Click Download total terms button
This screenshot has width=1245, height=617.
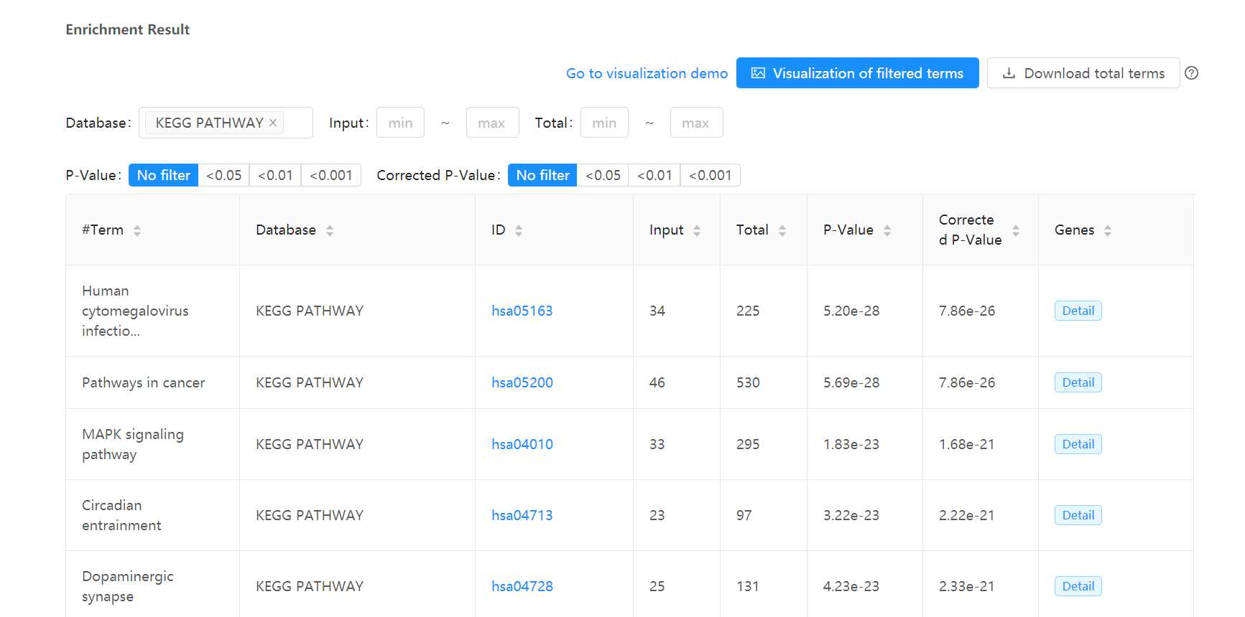pos(1083,73)
